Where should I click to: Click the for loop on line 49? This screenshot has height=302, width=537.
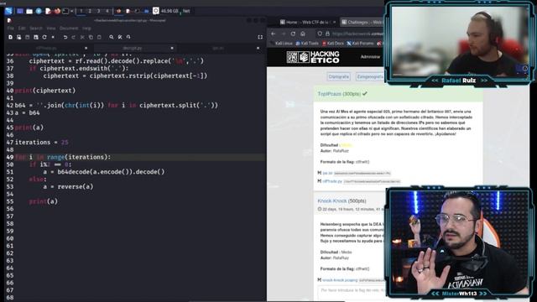(x=63, y=157)
